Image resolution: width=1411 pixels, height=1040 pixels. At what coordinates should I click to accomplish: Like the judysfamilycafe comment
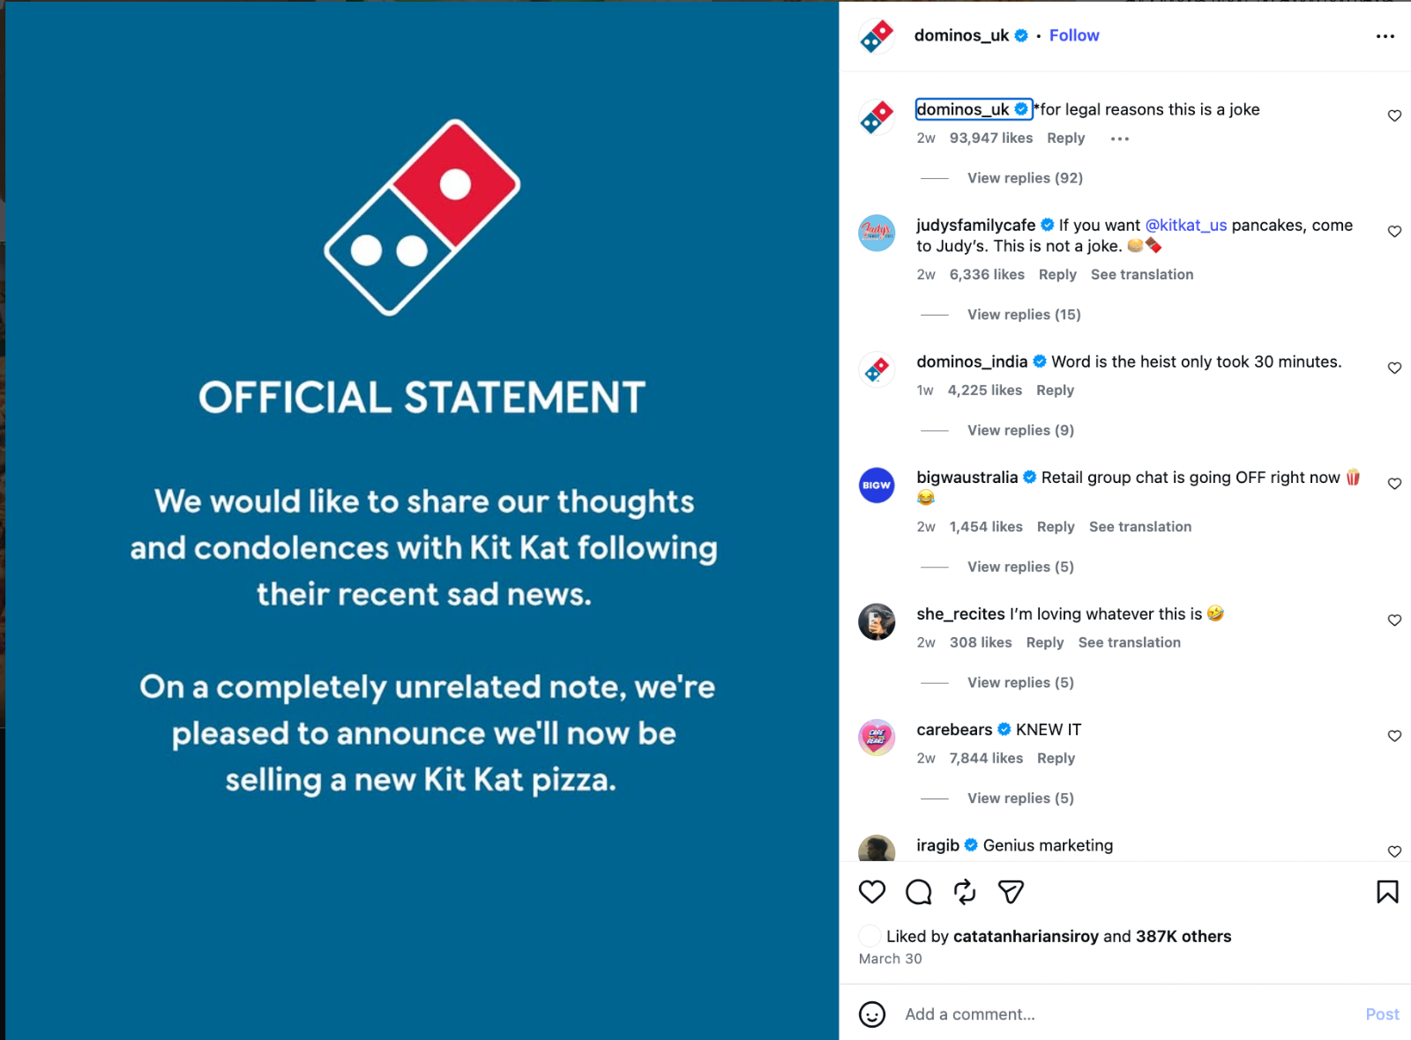point(1394,232)
